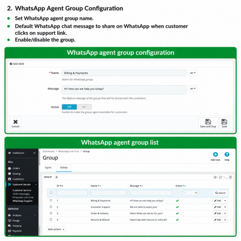Expand actions arrow for Customer Support row
Viewport: 241px width, 241px height.
(225, 207)
